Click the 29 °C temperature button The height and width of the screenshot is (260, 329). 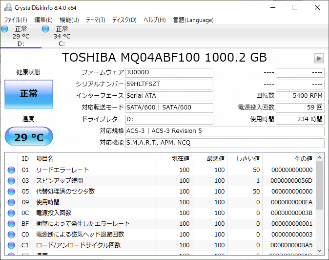pos(29,136)
